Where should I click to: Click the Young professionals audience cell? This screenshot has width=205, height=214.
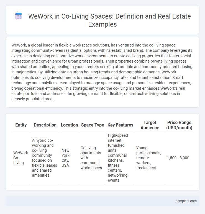click(x=150, y=158)
